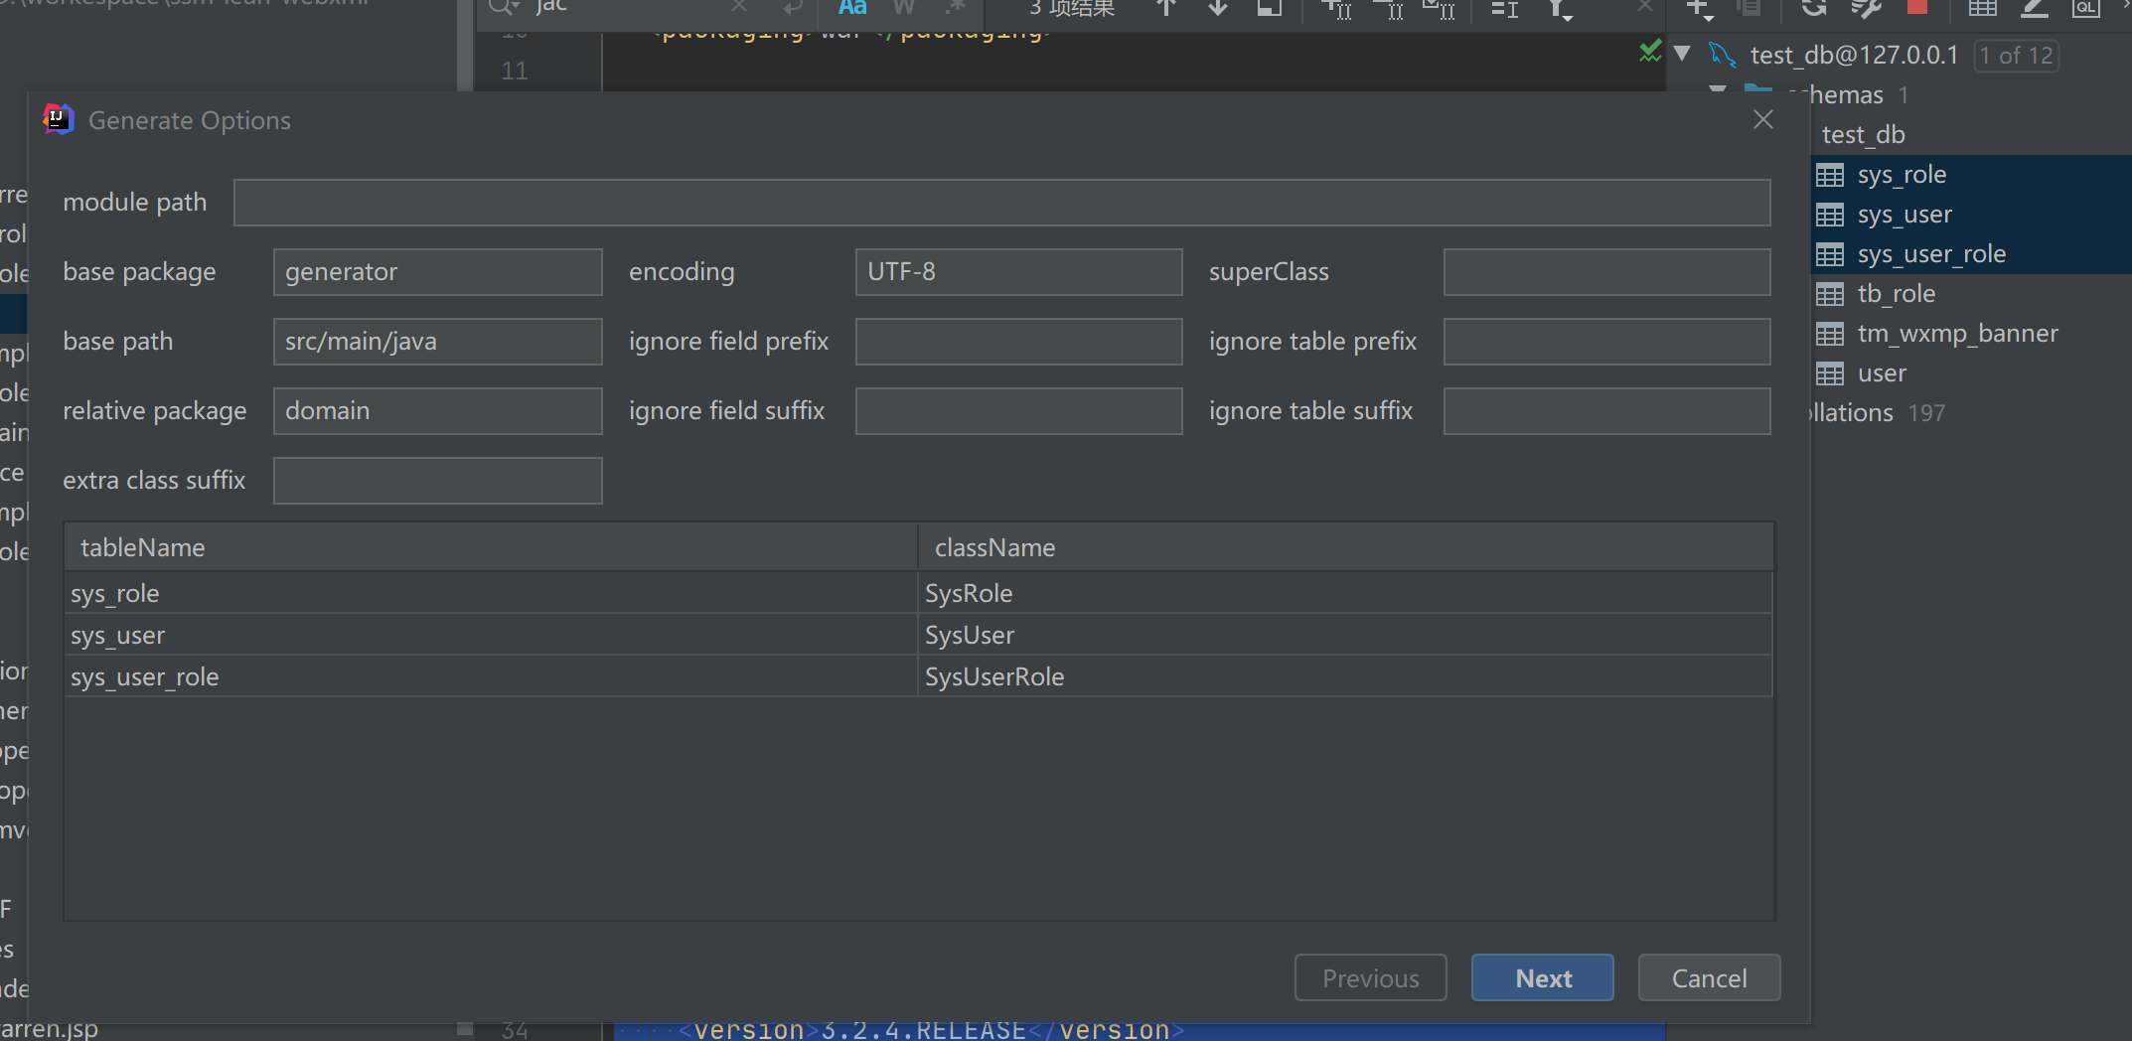Viewport: 2132px width, 1041px height.
Task: Click the Previous button
Action: (1370, 978)
